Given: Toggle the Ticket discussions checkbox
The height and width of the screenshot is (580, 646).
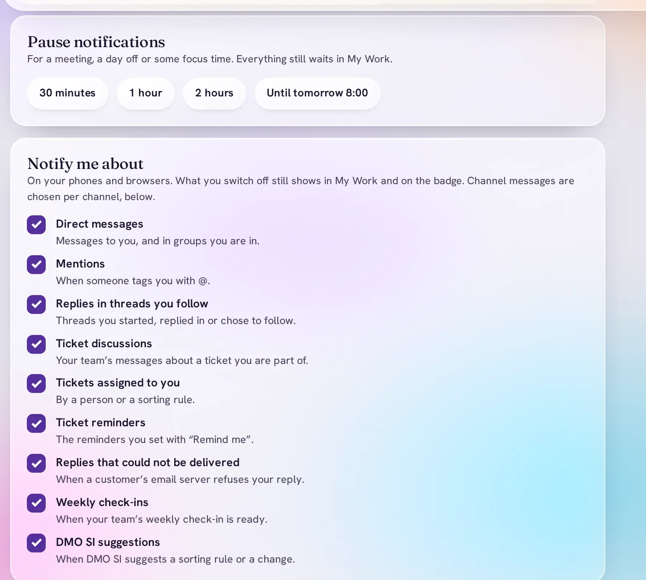Looking at the screenshot, I should tap(36, 344).
